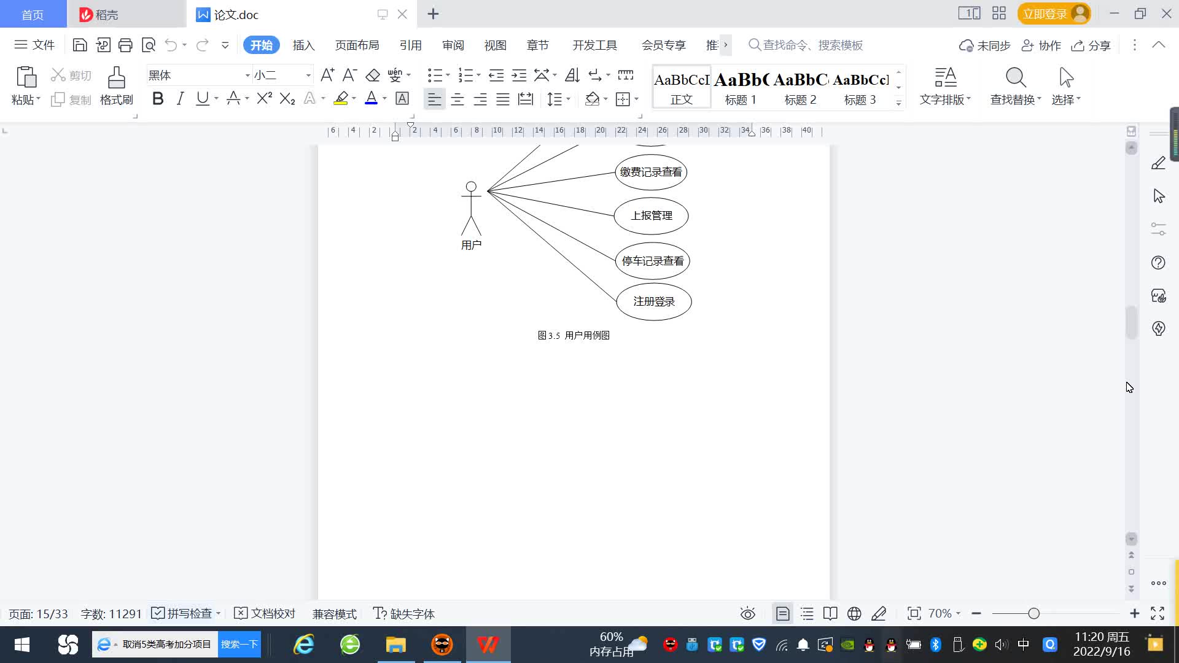Open the Review tab
This screenshot has width=1179, height=663.
(x=453, y=45)
